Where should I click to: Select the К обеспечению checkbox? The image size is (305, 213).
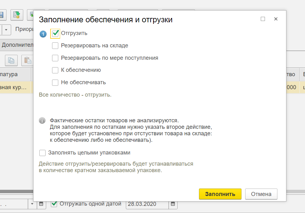(55, 70)
